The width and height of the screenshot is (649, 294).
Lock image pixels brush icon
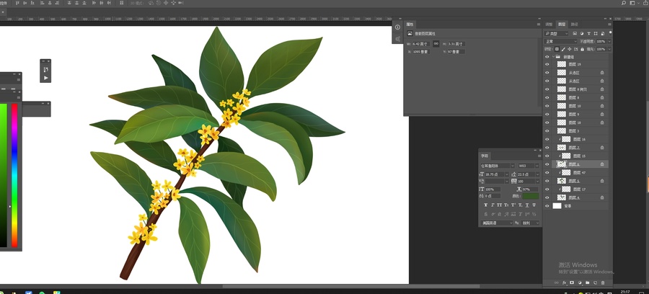563,49
